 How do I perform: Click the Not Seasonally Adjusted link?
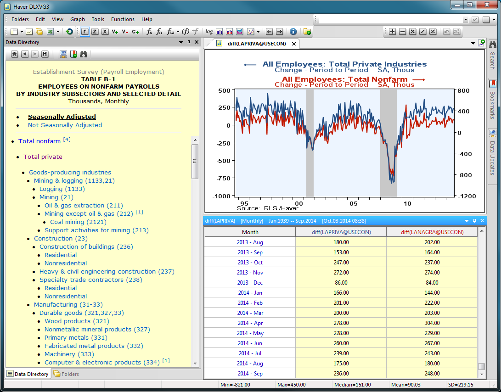pos(65,125)
